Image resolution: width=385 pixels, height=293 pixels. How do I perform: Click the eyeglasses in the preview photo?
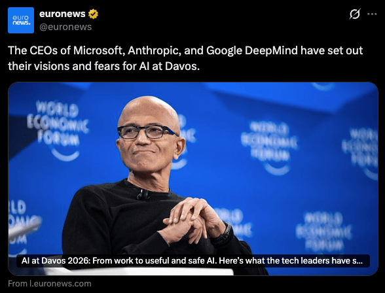tap(147, 132)
